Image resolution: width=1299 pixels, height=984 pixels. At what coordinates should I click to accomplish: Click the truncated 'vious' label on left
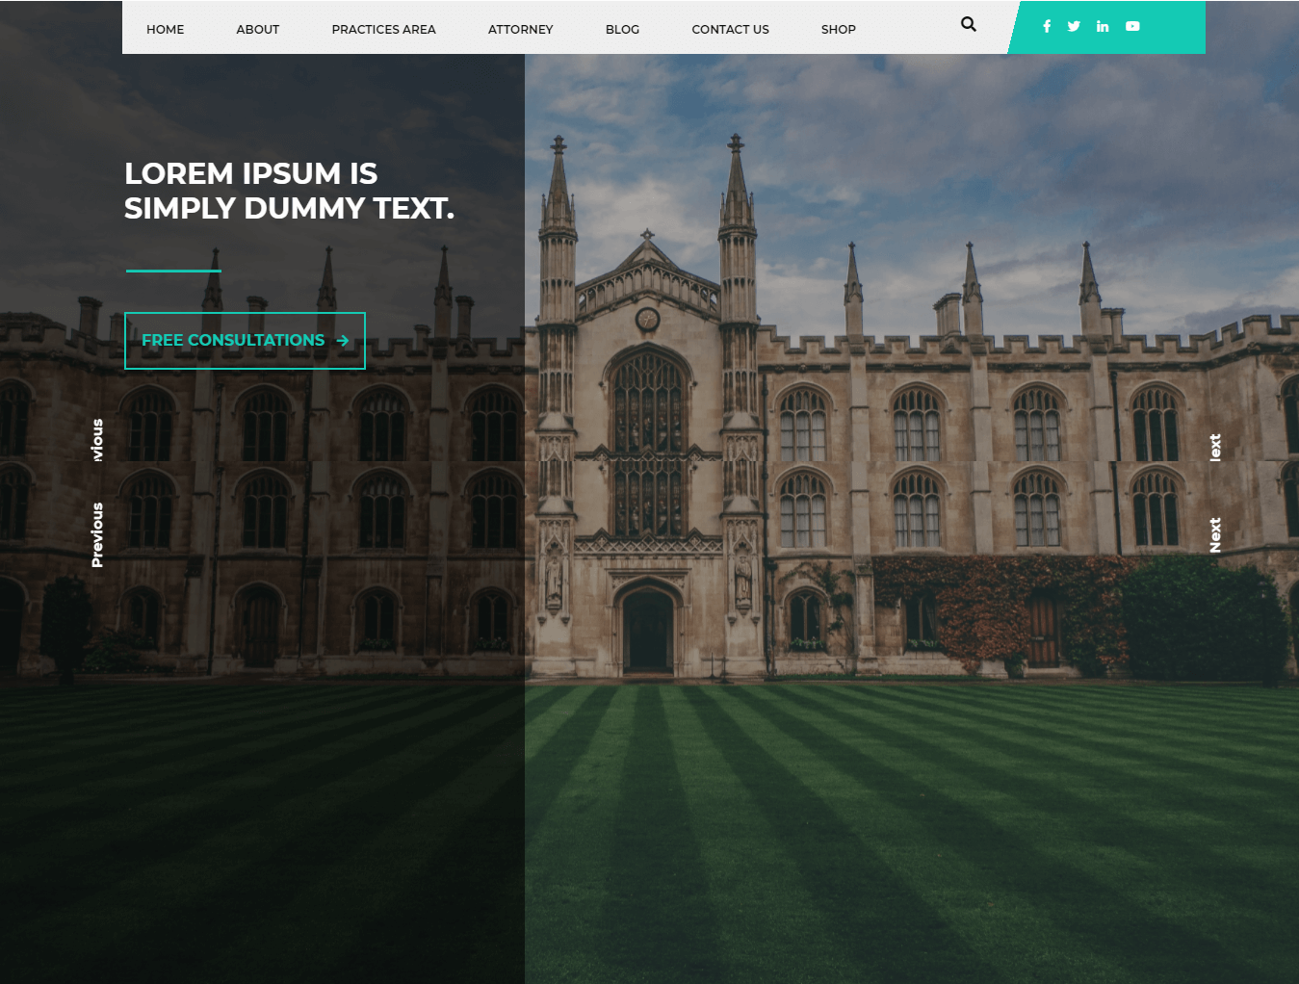(x=97, y=440)
